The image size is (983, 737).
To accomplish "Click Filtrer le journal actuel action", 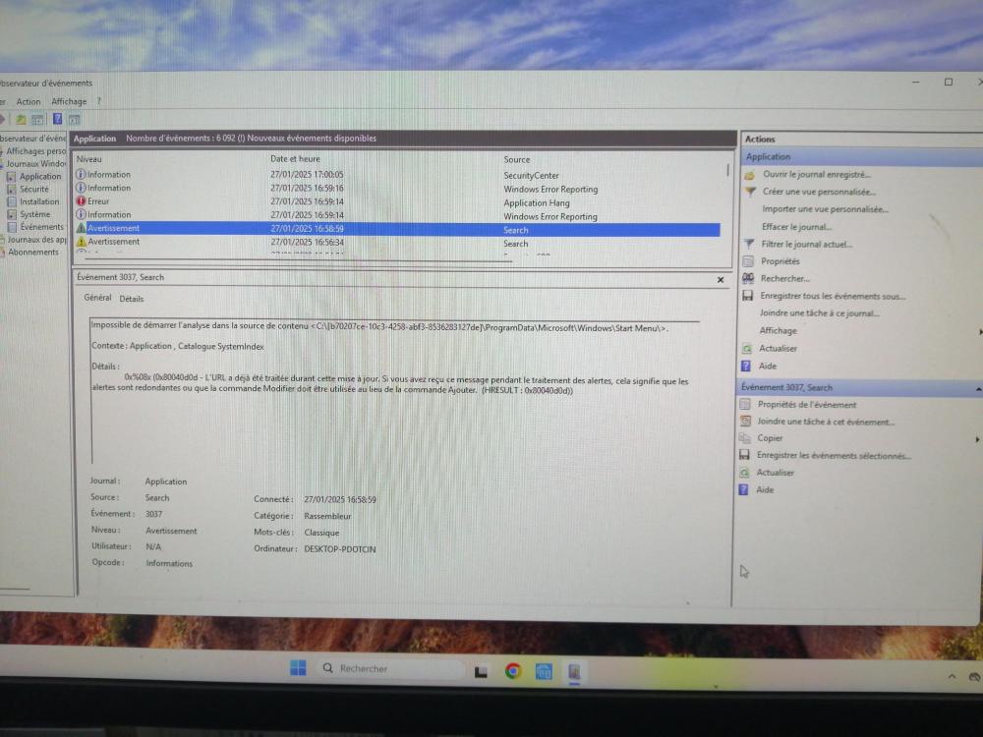I will [x=806, y=245].
